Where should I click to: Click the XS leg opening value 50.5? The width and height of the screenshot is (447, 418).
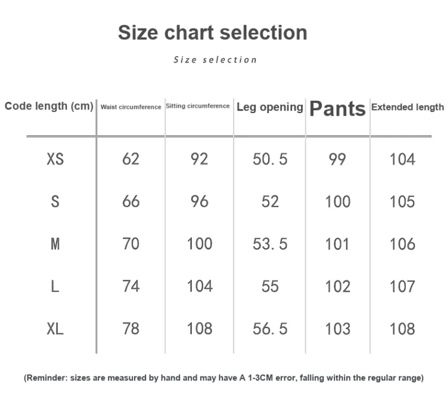(270, 159)
